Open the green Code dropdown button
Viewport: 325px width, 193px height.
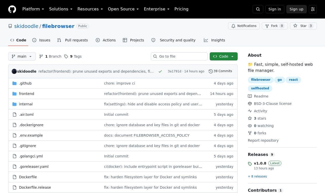coord(224,56)
